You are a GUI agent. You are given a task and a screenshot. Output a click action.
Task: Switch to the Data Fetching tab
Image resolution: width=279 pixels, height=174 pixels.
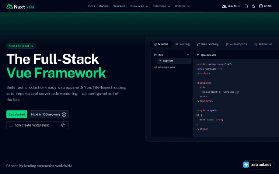[x=208, y=44]
